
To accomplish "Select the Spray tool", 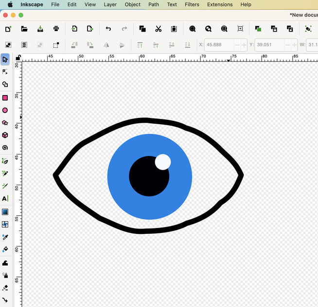I will [5, 275].
